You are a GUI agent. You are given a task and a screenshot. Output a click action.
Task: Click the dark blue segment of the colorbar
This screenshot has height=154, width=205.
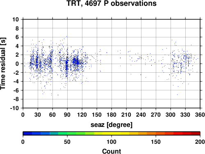pyautogui.click(x=27, y=133)
